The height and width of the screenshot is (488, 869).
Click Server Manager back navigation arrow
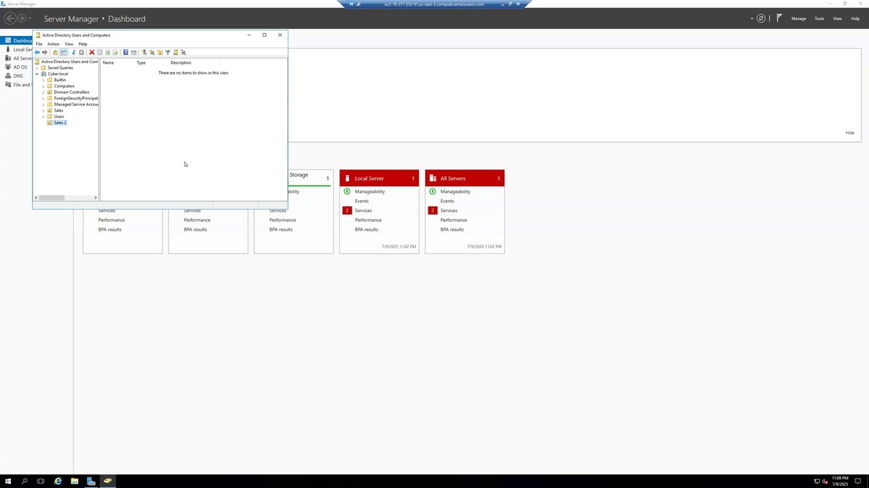10,18
